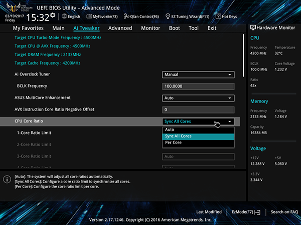The width and height of the screenshot is (301, 225).
Task: Click the 12.288 V reading
Action: (x=257, y=164)
